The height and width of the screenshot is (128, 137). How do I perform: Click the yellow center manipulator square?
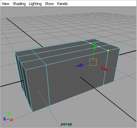[93, 62]
